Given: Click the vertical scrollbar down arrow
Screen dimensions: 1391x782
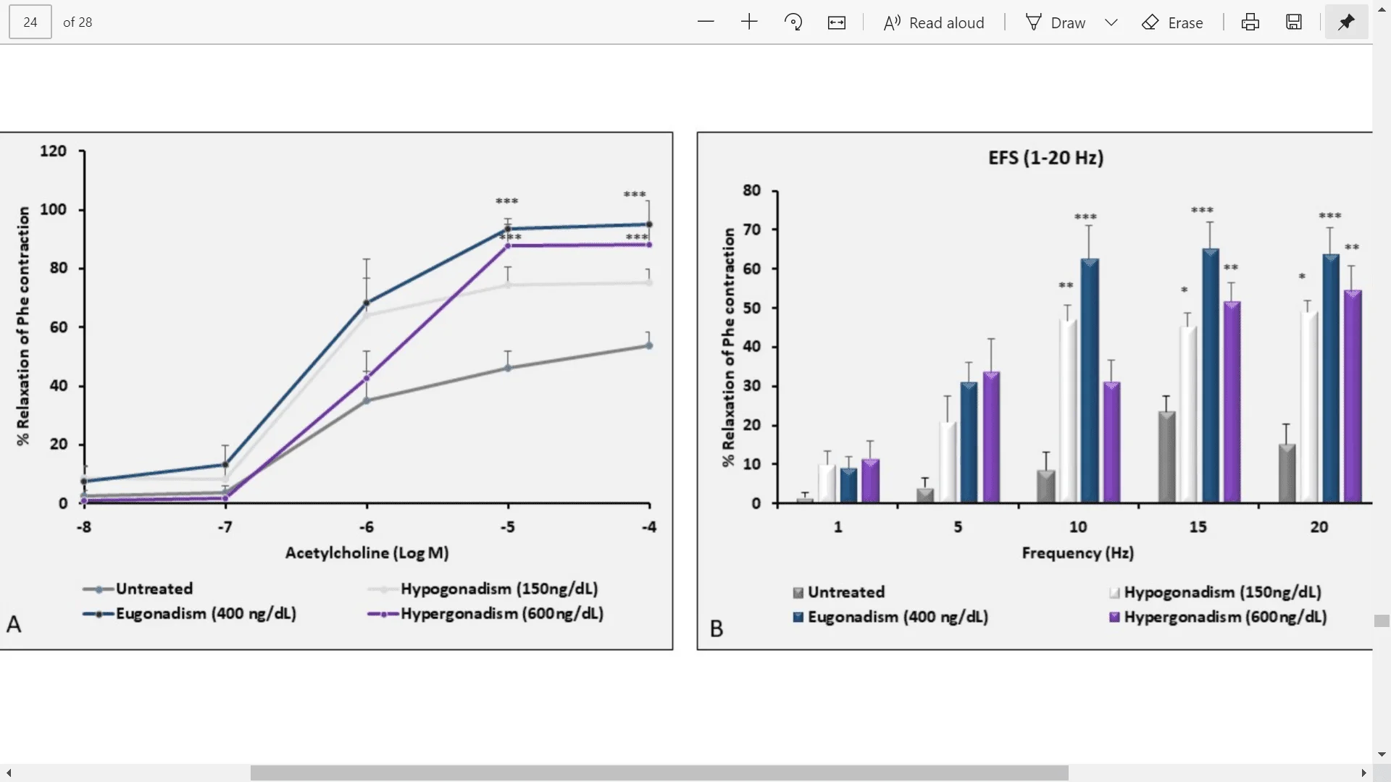Looking at the screenshot, I should click(x=1382, y=754).
